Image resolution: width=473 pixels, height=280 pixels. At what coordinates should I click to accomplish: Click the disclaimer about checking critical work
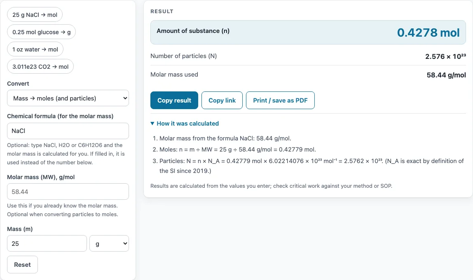[271, 186]
